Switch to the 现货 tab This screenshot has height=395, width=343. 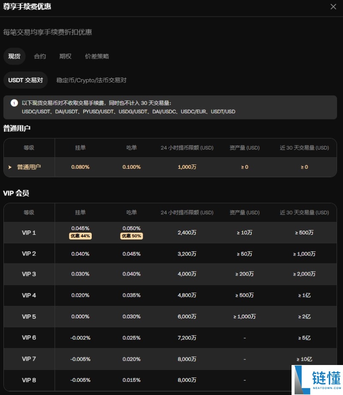15,56
